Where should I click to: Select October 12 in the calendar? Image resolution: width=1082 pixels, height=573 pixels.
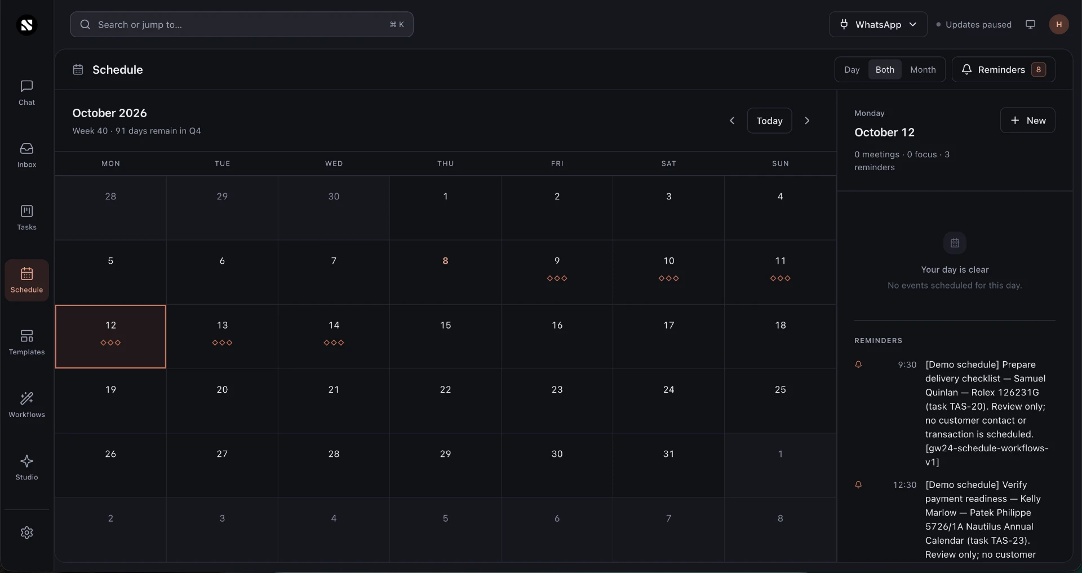click(110, 336)
